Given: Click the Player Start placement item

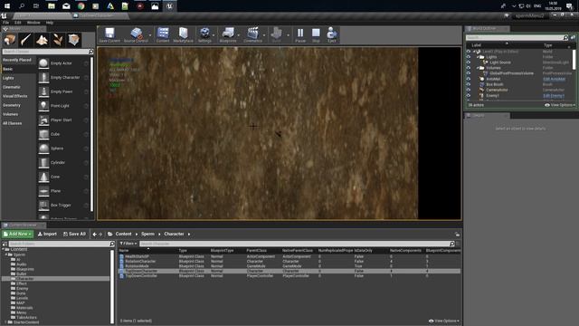Looking at the screenshot, I should tap(63, 120).
